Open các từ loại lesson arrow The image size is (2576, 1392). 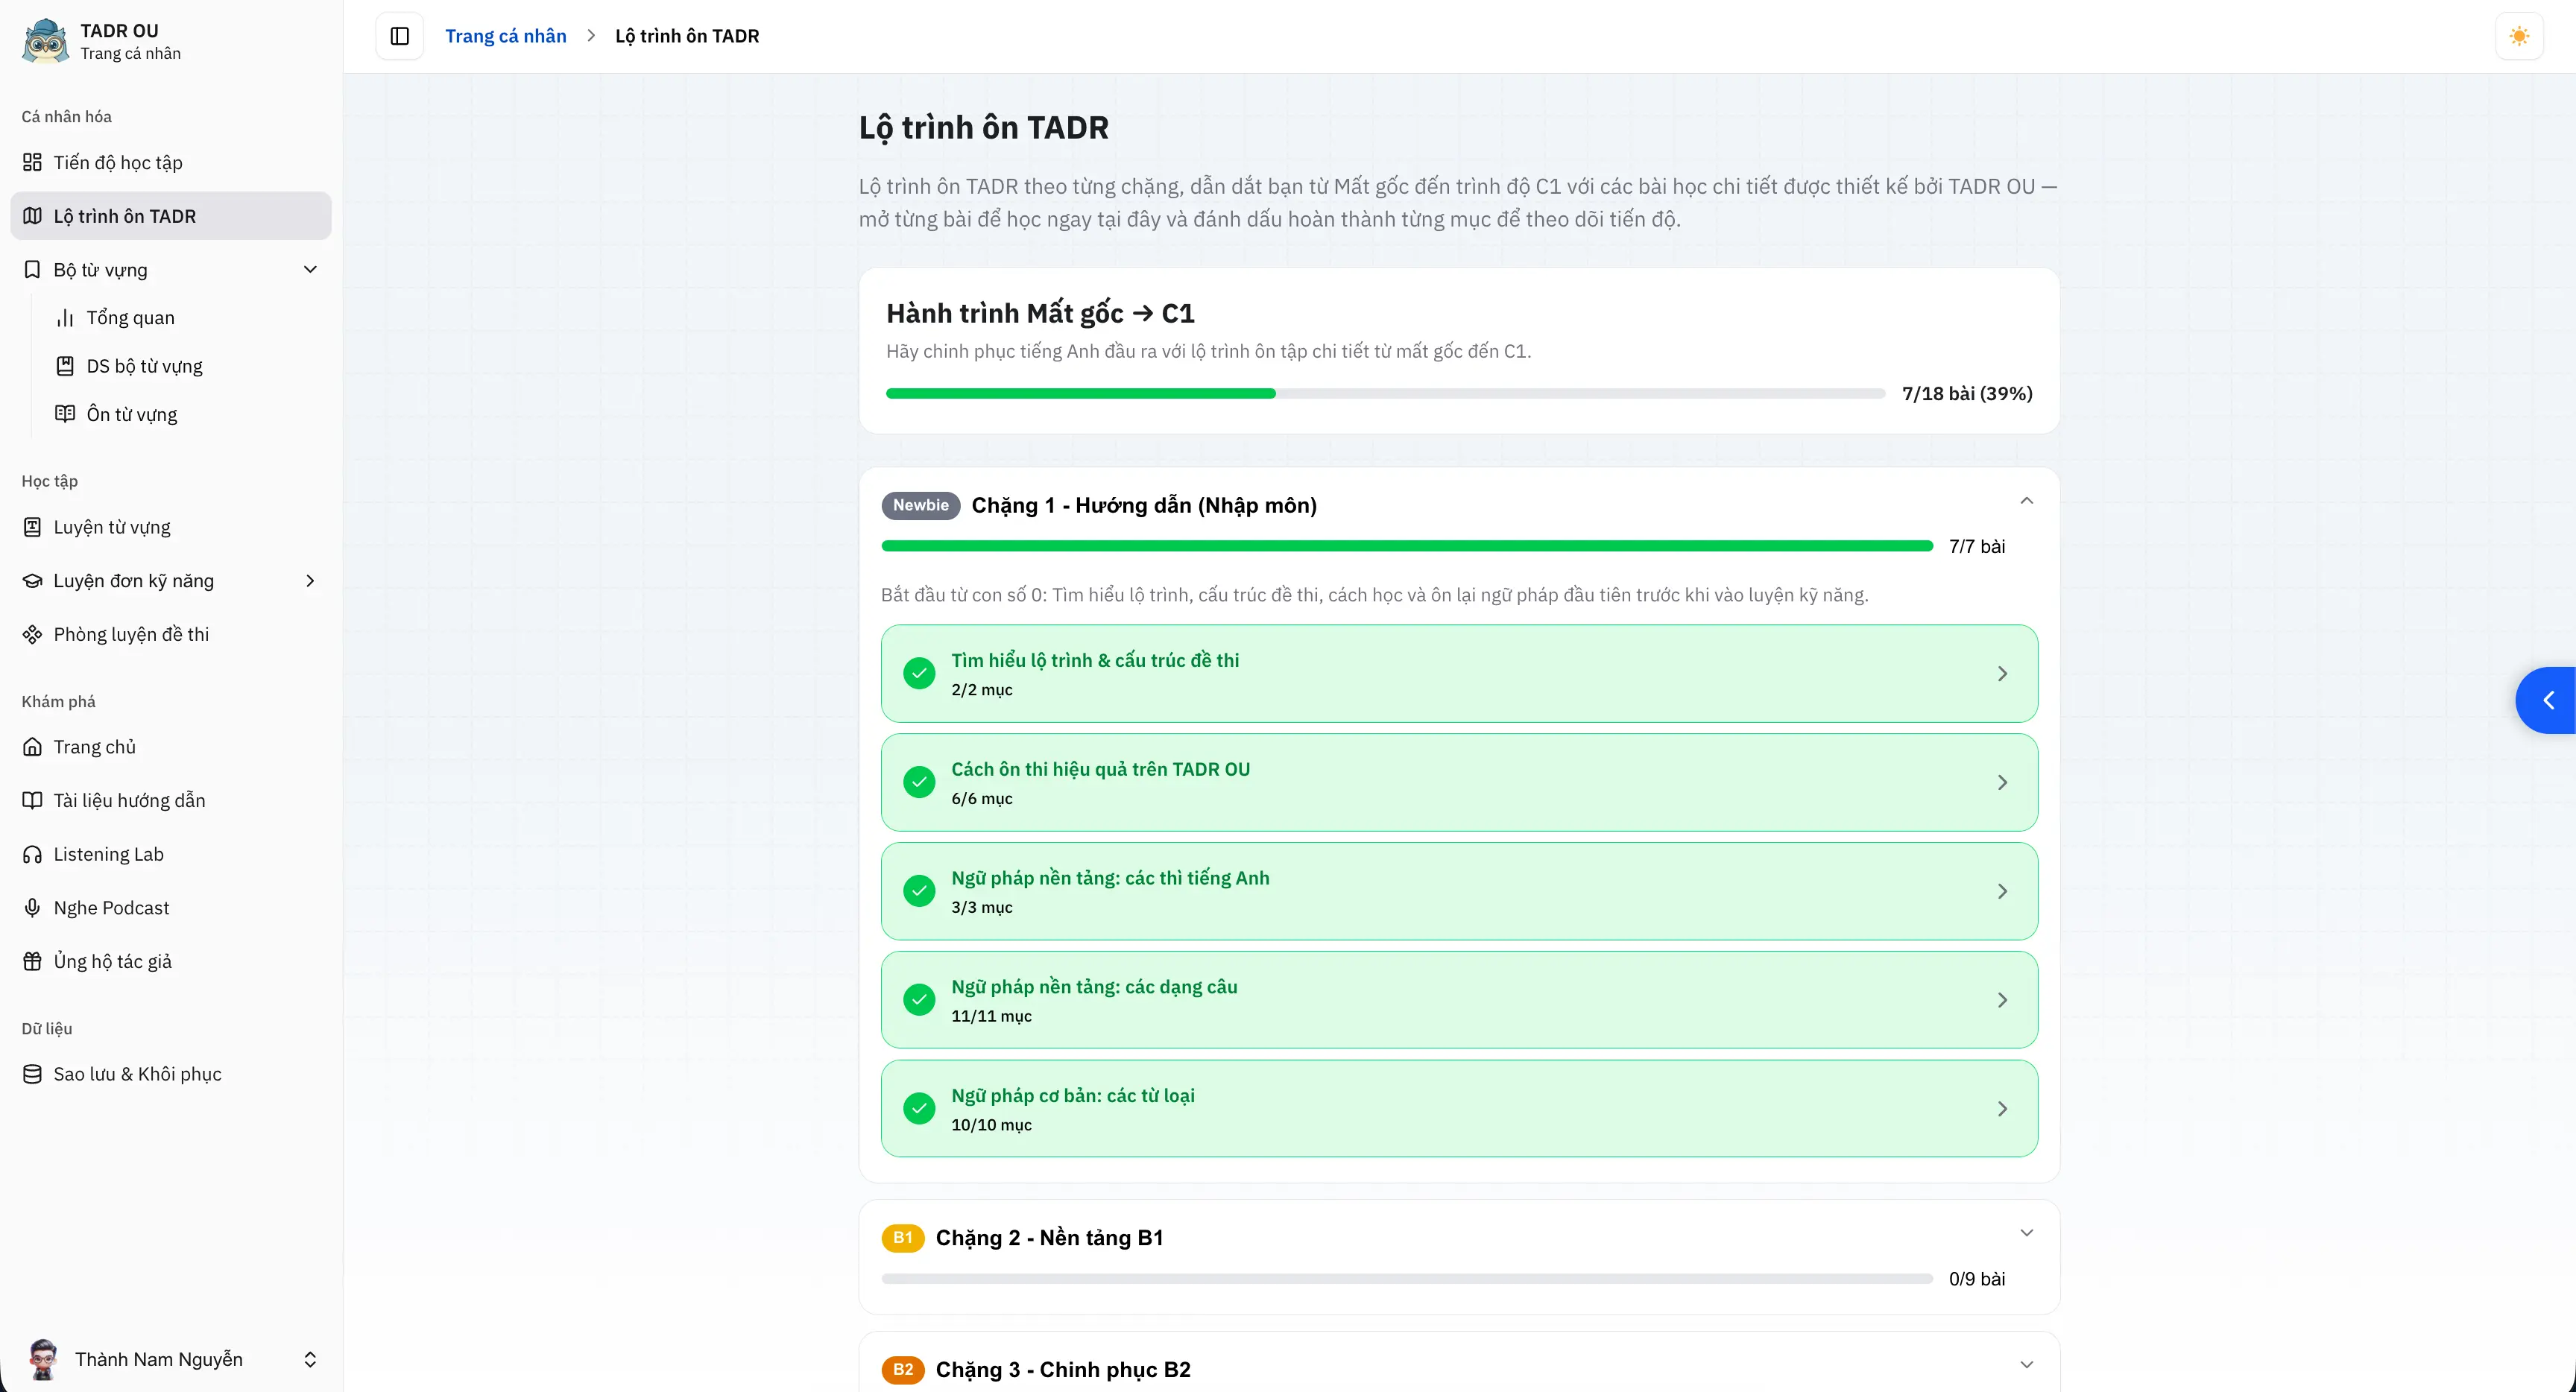pyautogui.click(x=2002, y=1108)
